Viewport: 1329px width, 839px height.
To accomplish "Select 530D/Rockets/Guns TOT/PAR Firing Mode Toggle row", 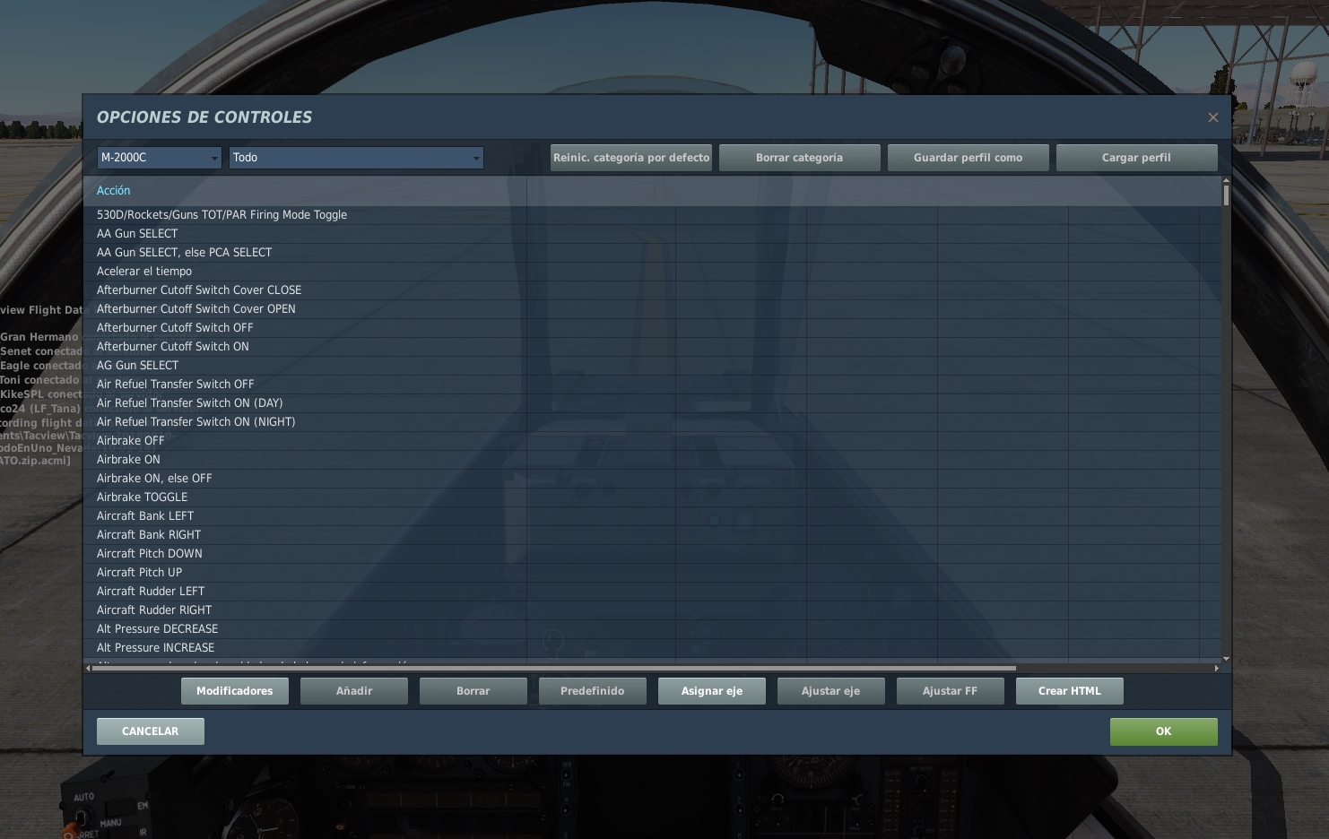I will click(x=653, y=215).
